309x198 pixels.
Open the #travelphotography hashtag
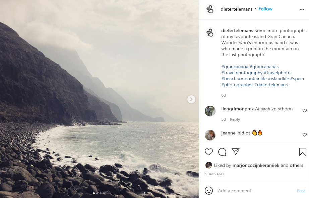(x=242, y=73)
